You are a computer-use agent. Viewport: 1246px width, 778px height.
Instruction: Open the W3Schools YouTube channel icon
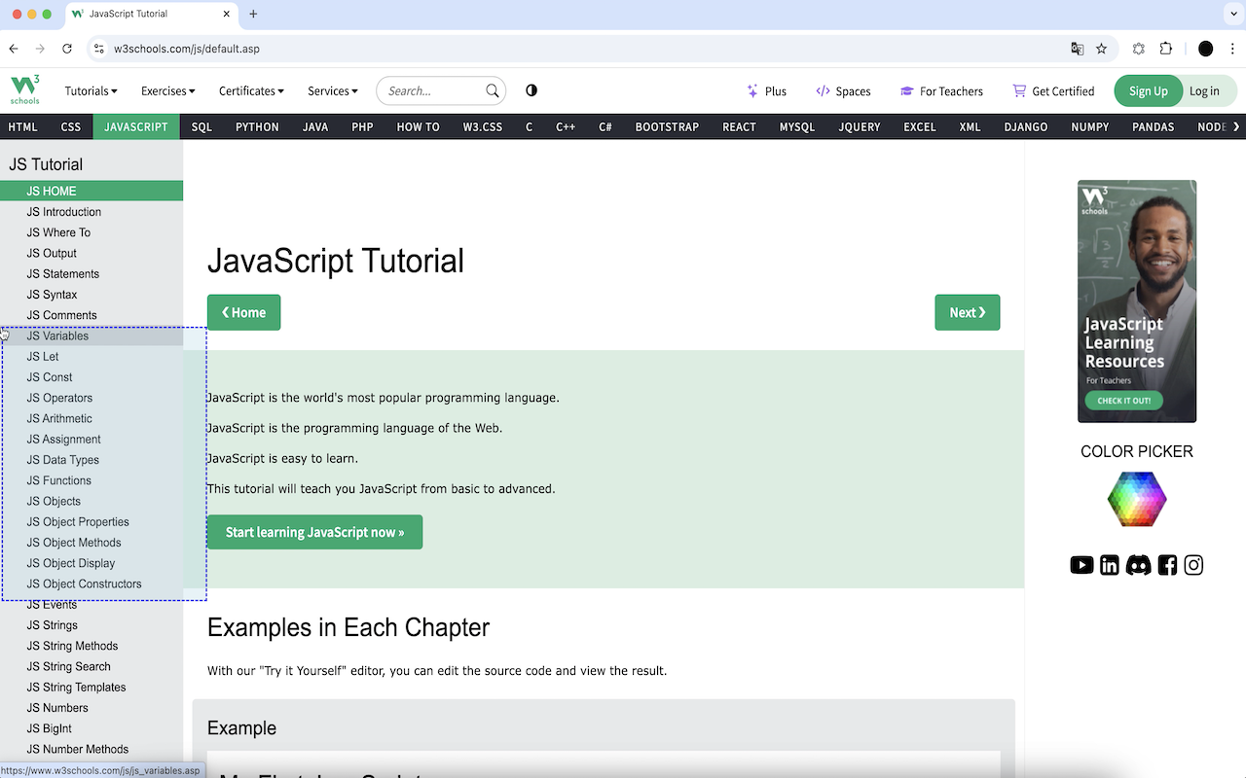click(x=1081, y=565)
